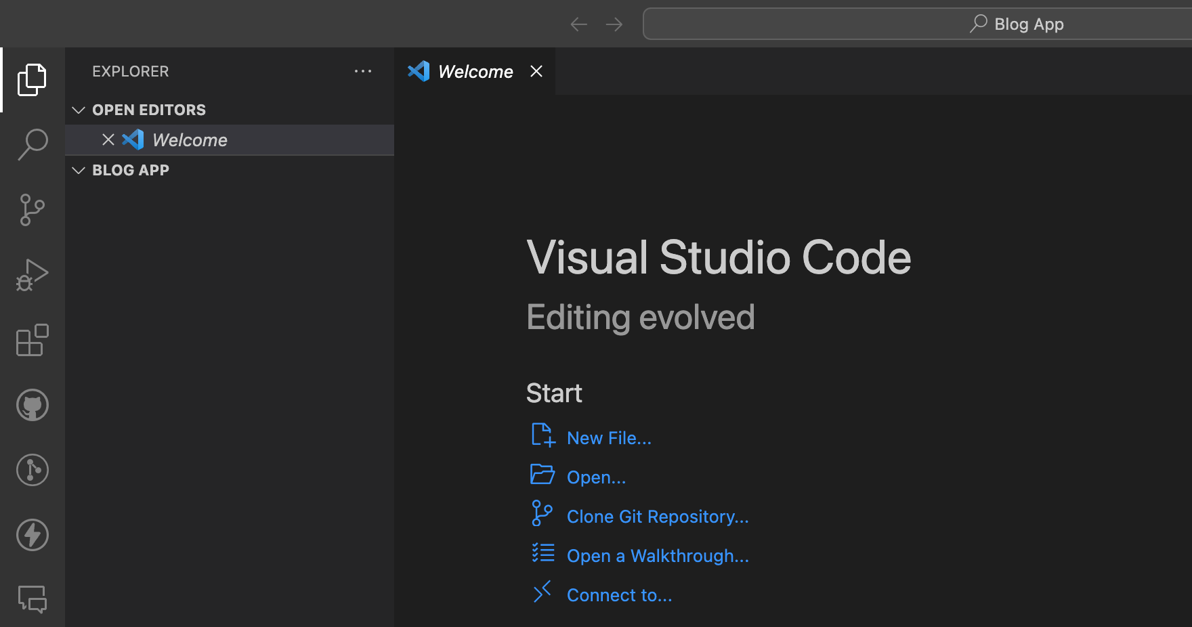
Task: Click the Connect to remote icon
Action: click(542, 591)
